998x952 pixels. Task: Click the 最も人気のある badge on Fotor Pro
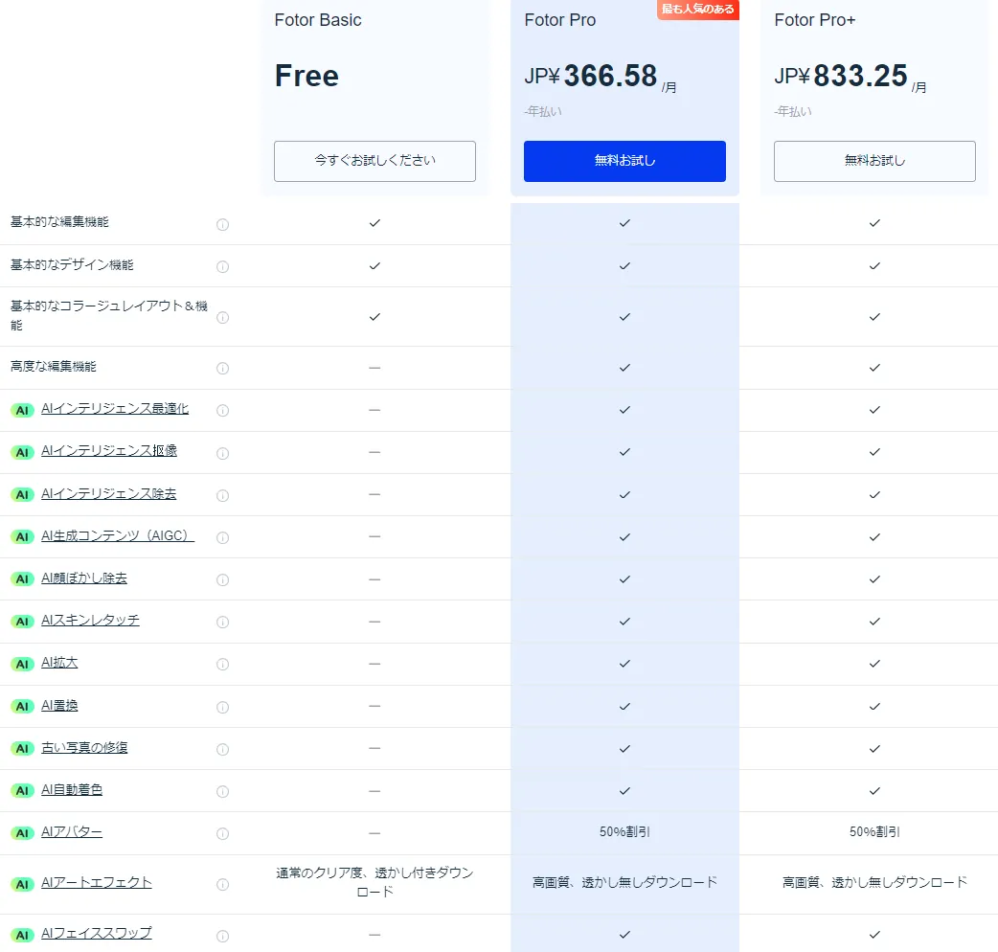[698, 9]
